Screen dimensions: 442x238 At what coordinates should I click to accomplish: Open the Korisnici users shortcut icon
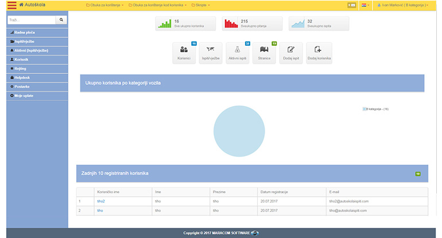click(184, 50)
